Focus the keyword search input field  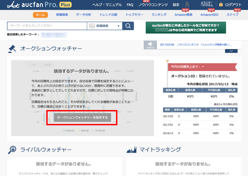(47, 26)
